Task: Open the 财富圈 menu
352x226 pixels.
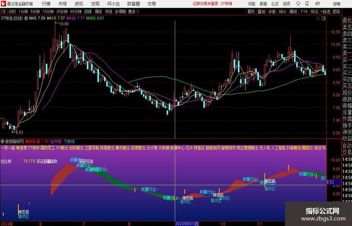Action: (x=133, y=4)
